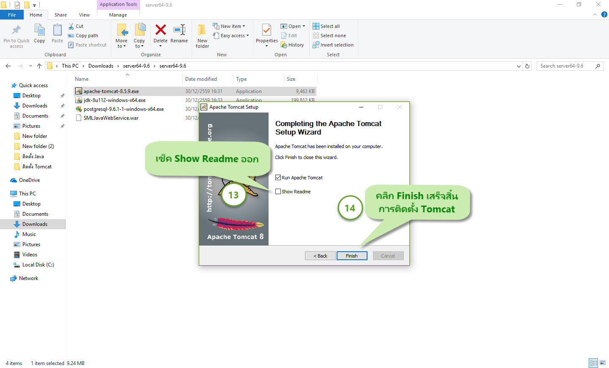Click the Application Tools contextual tab
Screen dimensions: 609x368
[118, 5]
